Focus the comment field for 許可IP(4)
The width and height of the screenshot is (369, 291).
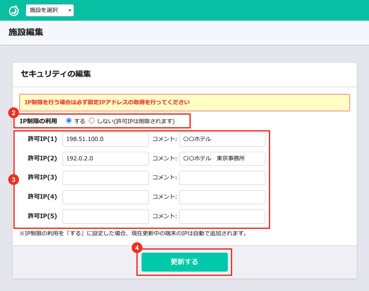(x=222, y=197)
